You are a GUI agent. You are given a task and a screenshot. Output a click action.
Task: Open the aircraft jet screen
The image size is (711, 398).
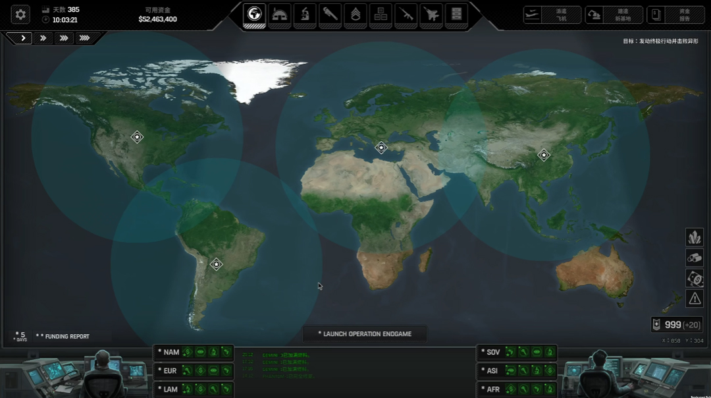431,14
